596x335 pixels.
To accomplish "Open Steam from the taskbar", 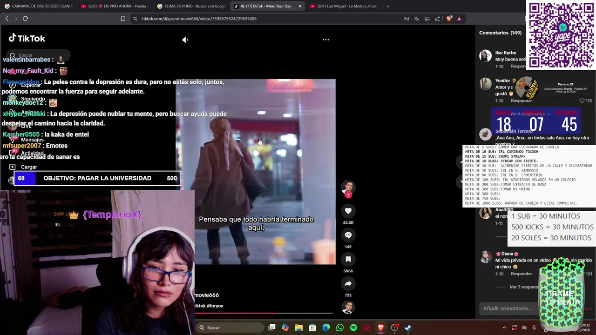I will tap(408, 328).
